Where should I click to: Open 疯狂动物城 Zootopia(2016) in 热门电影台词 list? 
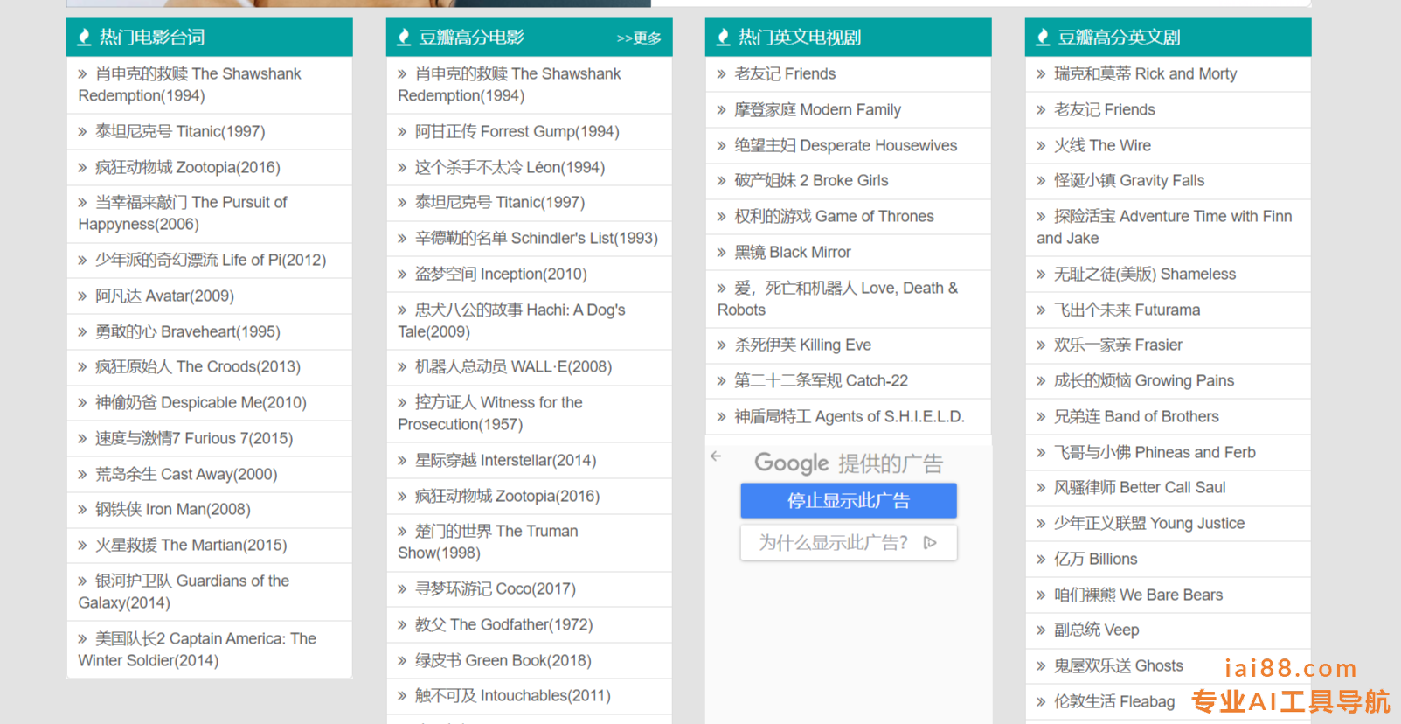188,167
